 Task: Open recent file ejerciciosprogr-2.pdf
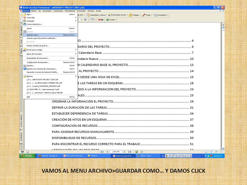coord(50,89)
